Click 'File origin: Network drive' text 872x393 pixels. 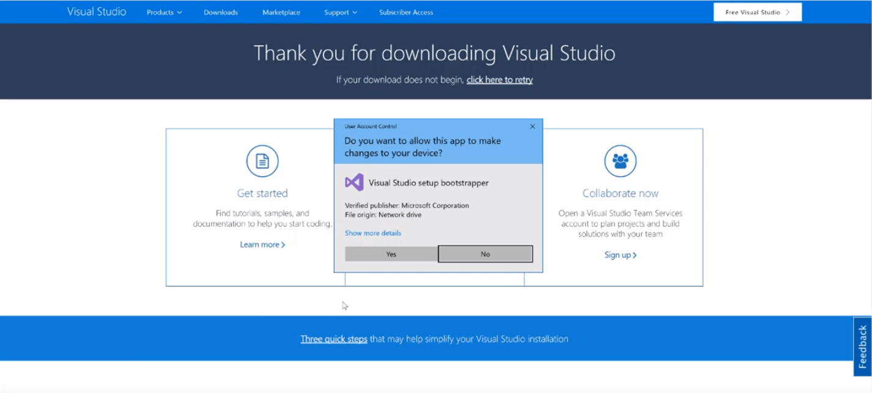pyautogui.click(x=383, y=215)
